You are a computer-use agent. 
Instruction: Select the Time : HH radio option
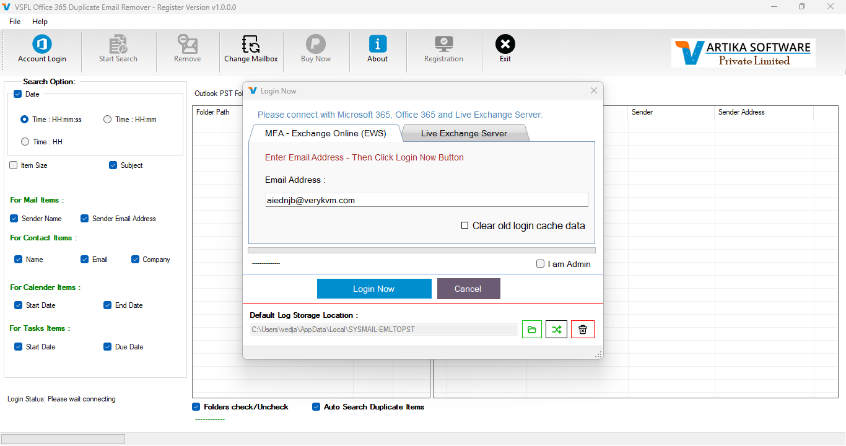(25, 142)
